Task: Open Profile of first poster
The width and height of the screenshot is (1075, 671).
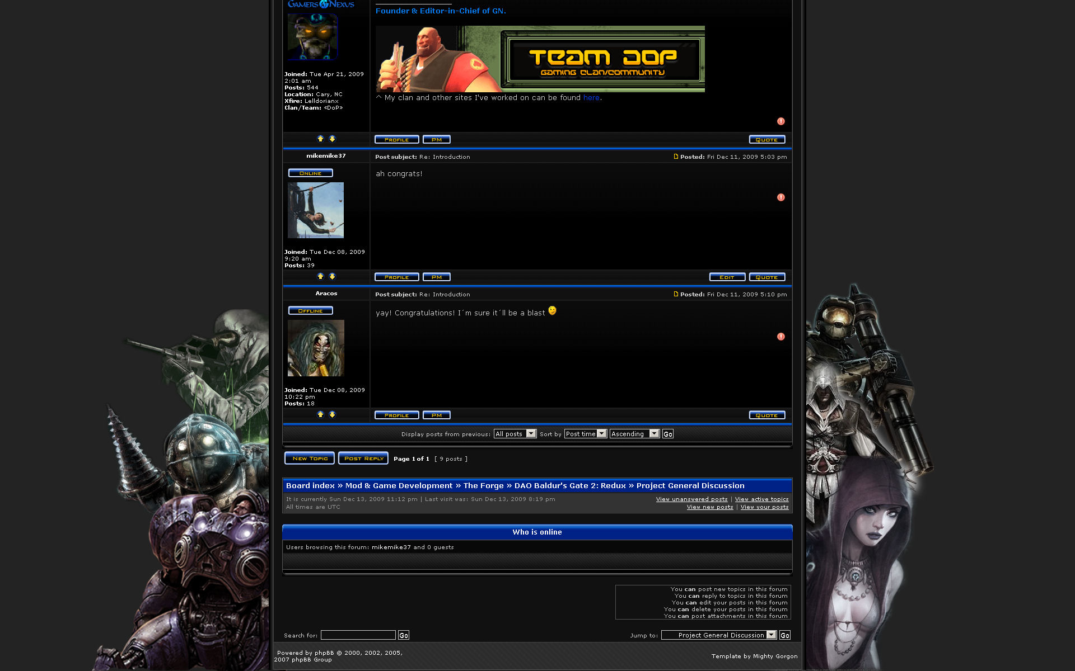Action: (x=396, y=139)
